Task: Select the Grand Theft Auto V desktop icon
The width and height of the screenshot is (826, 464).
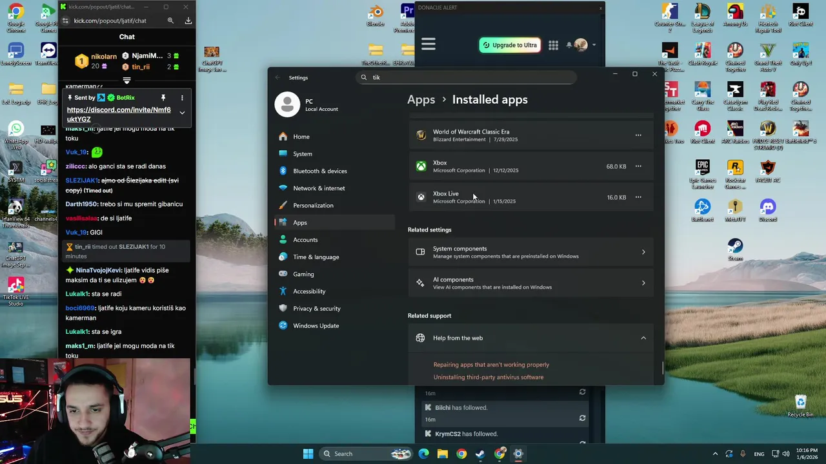Action: pyautogui.click(x=767, y=58)
